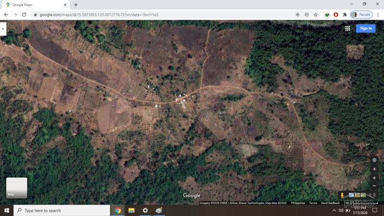Open the clock and calendar
Viewport: 384px width, 216px height.
360,210
